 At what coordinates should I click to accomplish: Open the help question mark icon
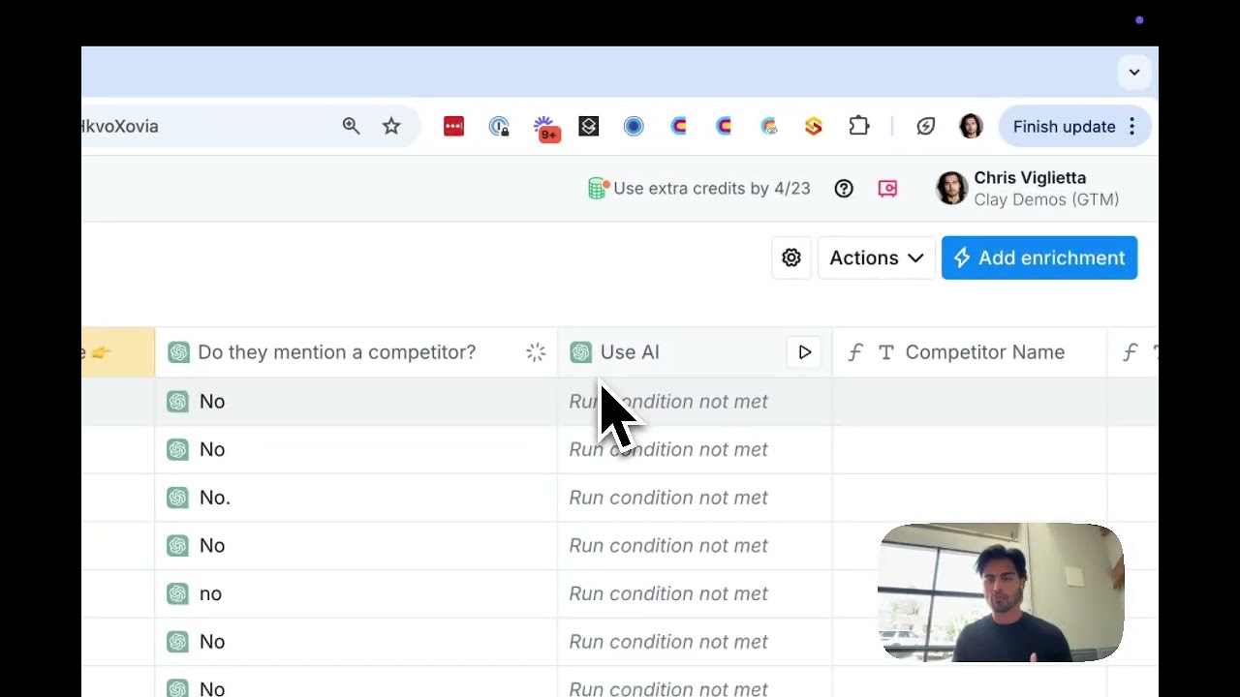844,189
